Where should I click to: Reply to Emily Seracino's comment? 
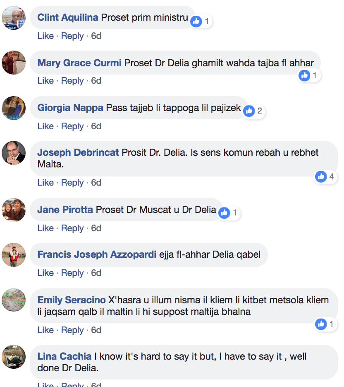point(72,330)
